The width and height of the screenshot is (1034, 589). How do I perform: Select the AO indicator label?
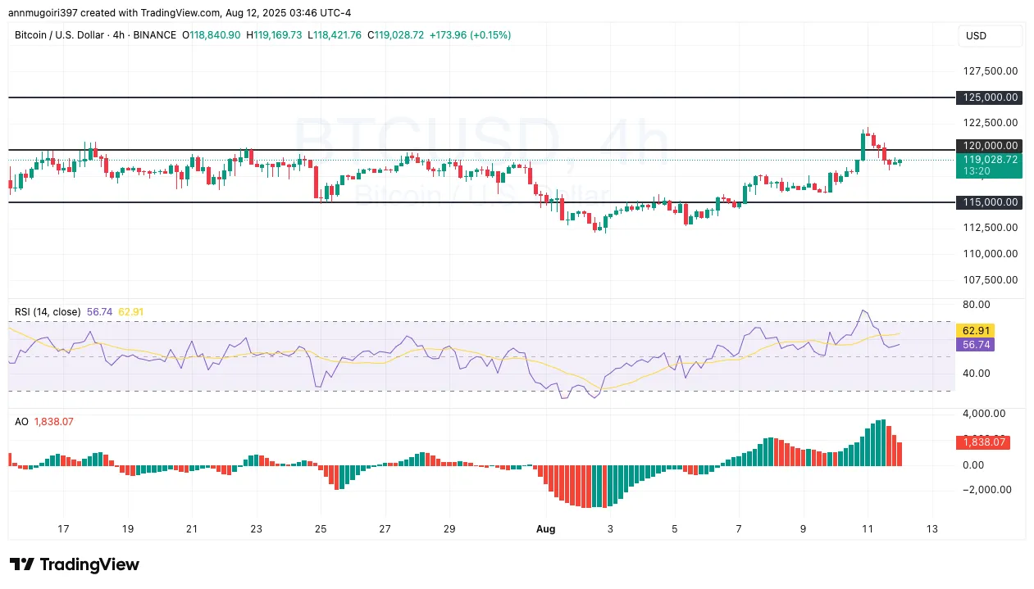click(20, 422)
